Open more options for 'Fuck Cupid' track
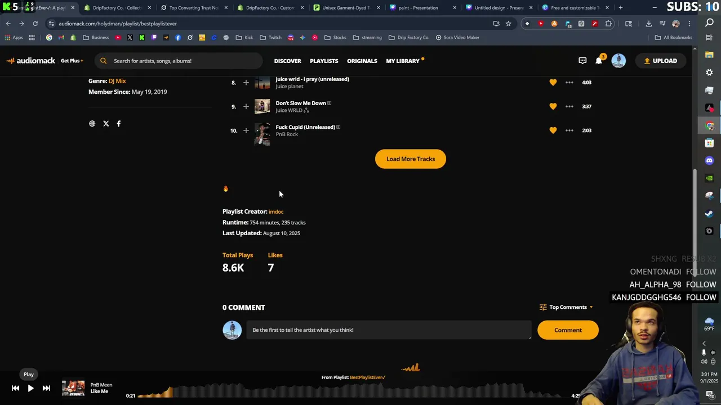 [x=569, y=130]
